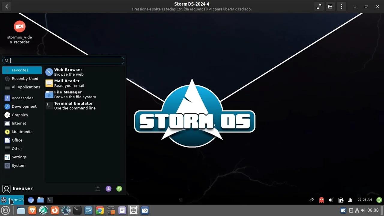This screenshot has height=216, width=384.
Task: Click the application search field
Action: coord(63,60)
